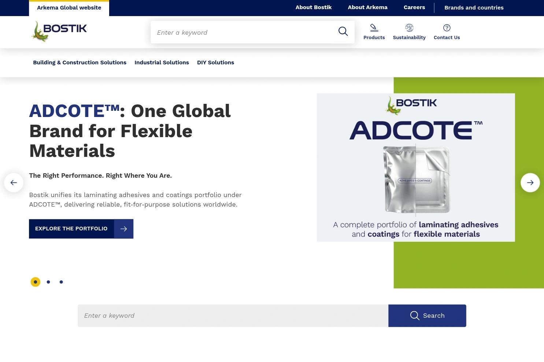Viewport: 544px width, 362px height.
Task: Open the Industrial Solutions menu
Action: pyautogui.click(x=162, y=63)
